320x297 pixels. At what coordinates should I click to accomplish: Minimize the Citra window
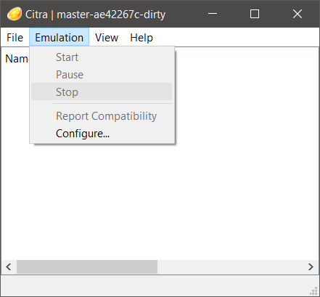pyautogui.click(x=213, y=14)
